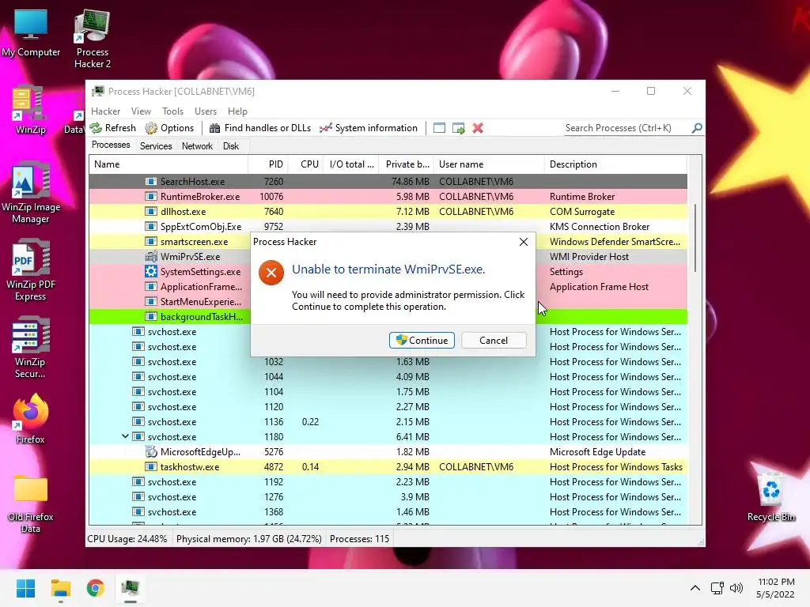This screenshot has width=810, height=607.
Task: Select the RuntimeBroker.exe process
Action: 388,197
